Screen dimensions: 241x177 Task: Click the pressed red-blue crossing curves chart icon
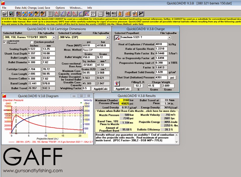click(87, 14)
